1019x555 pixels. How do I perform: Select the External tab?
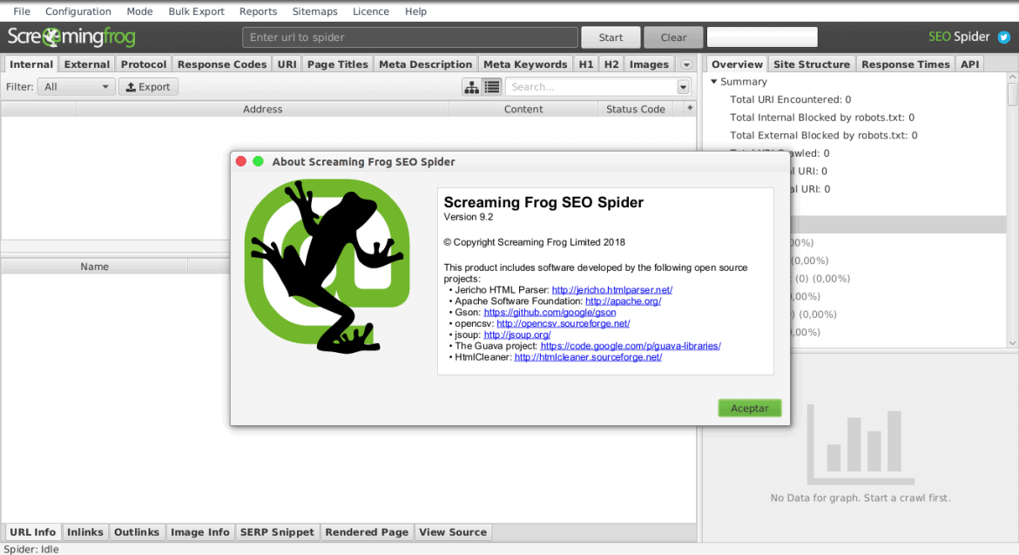87,64
